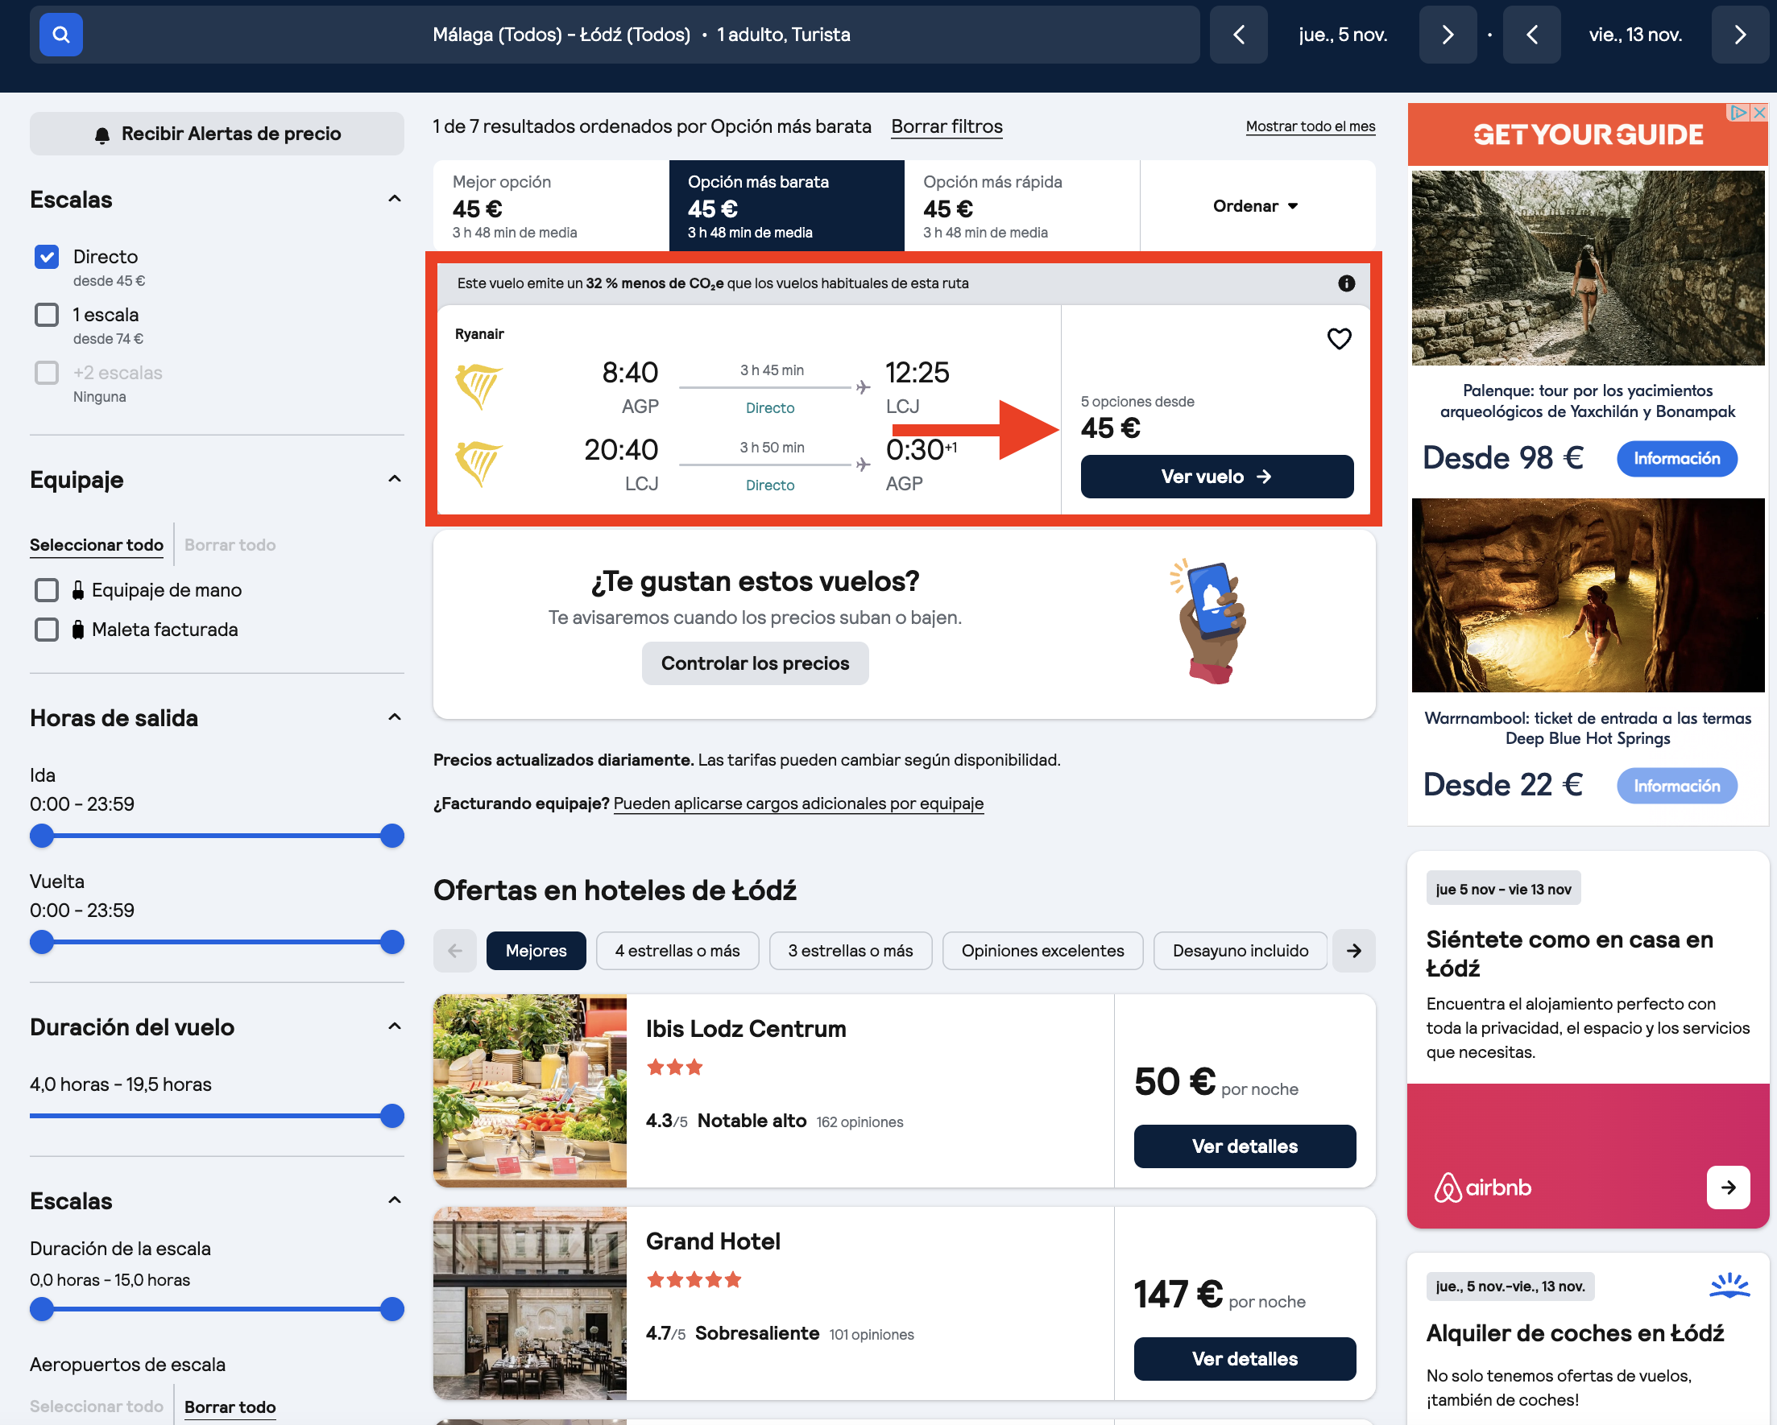Collapse the Duración del vuelo section
Viewport: 1777px width, 1425px height.
pyautogui.click(x=395, y=1026)
